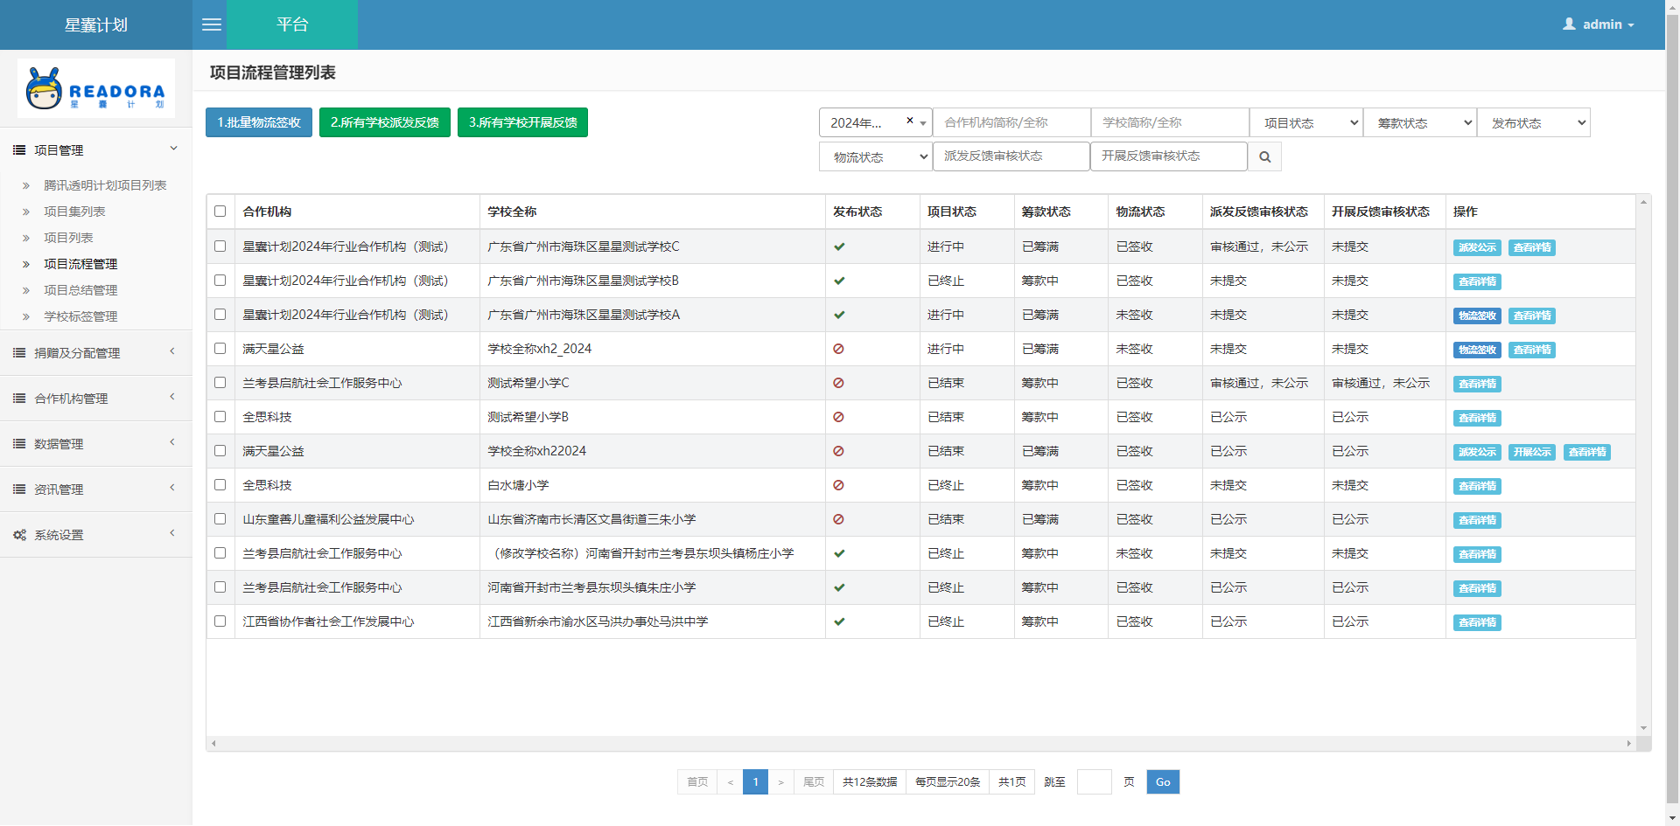Toggle the select-all checkbox in table header
The height and width of the screenshot is (826, 1680).
(x=220, y=212)
